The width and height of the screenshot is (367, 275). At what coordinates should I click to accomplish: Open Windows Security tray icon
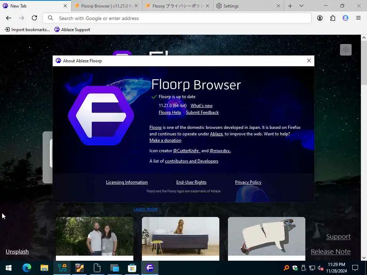pos(295,268)
